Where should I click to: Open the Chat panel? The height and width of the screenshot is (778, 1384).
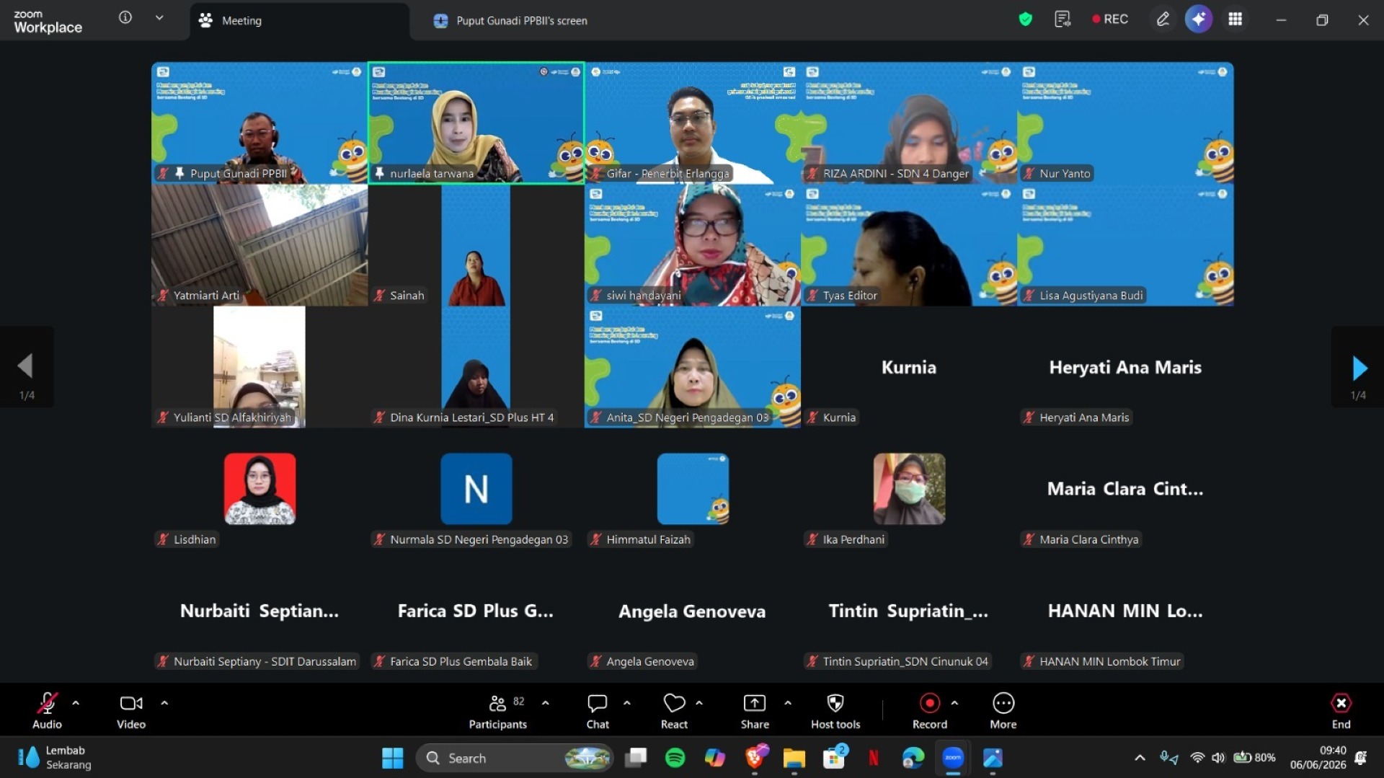[x=598, y=710]
